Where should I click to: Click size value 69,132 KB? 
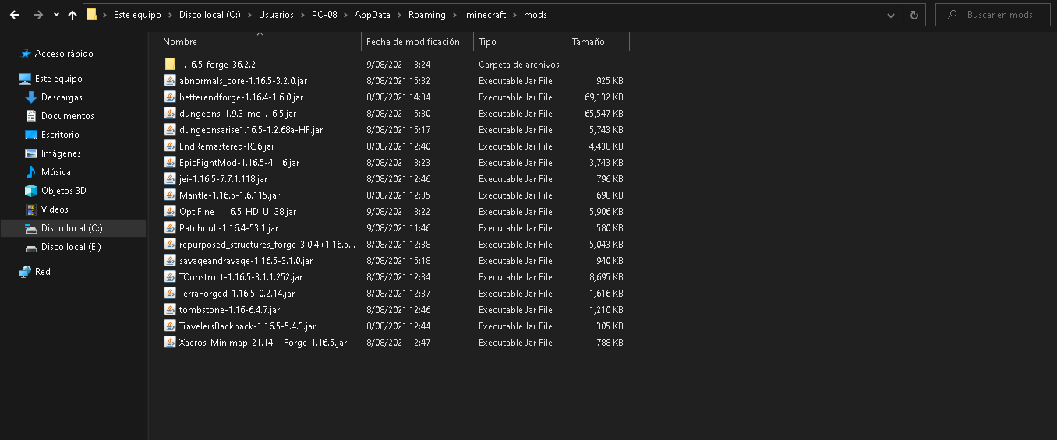(x=603, y=97)
